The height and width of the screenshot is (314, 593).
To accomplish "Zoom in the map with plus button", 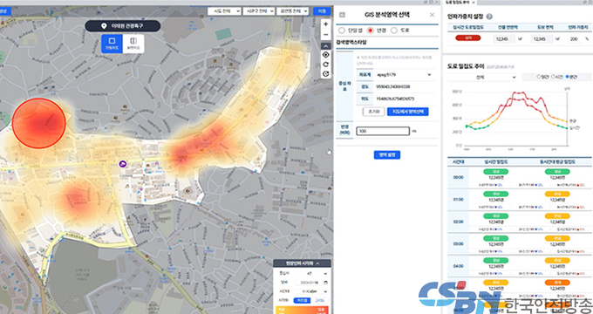I will (x=325, y=24).
